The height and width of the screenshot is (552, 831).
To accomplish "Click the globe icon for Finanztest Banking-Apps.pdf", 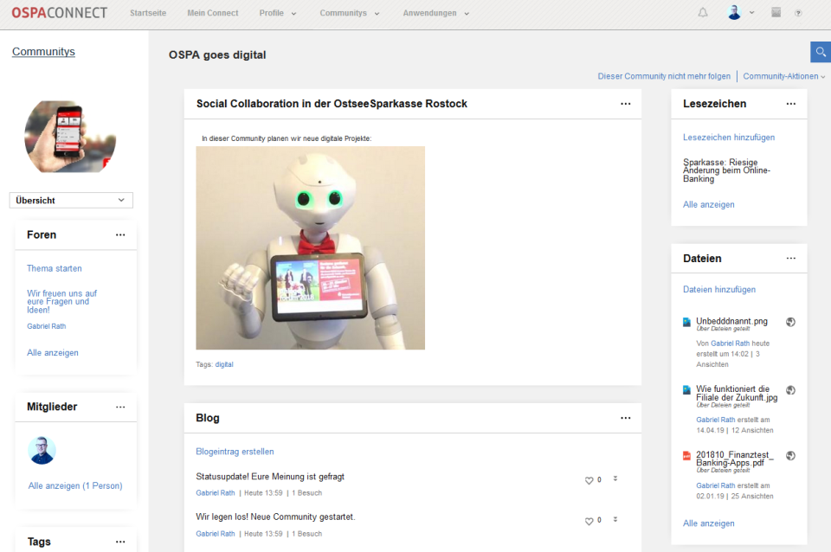I will point(790,456).
